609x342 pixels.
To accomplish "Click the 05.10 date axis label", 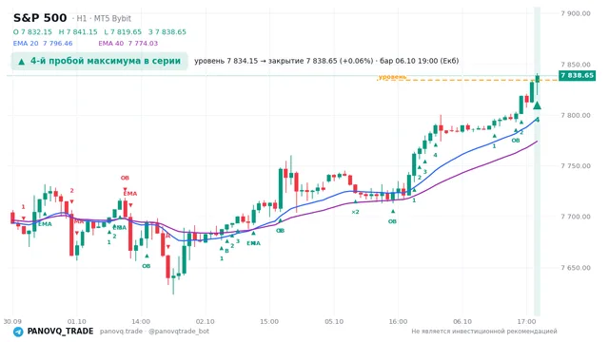I will click(x=334, y=321).
